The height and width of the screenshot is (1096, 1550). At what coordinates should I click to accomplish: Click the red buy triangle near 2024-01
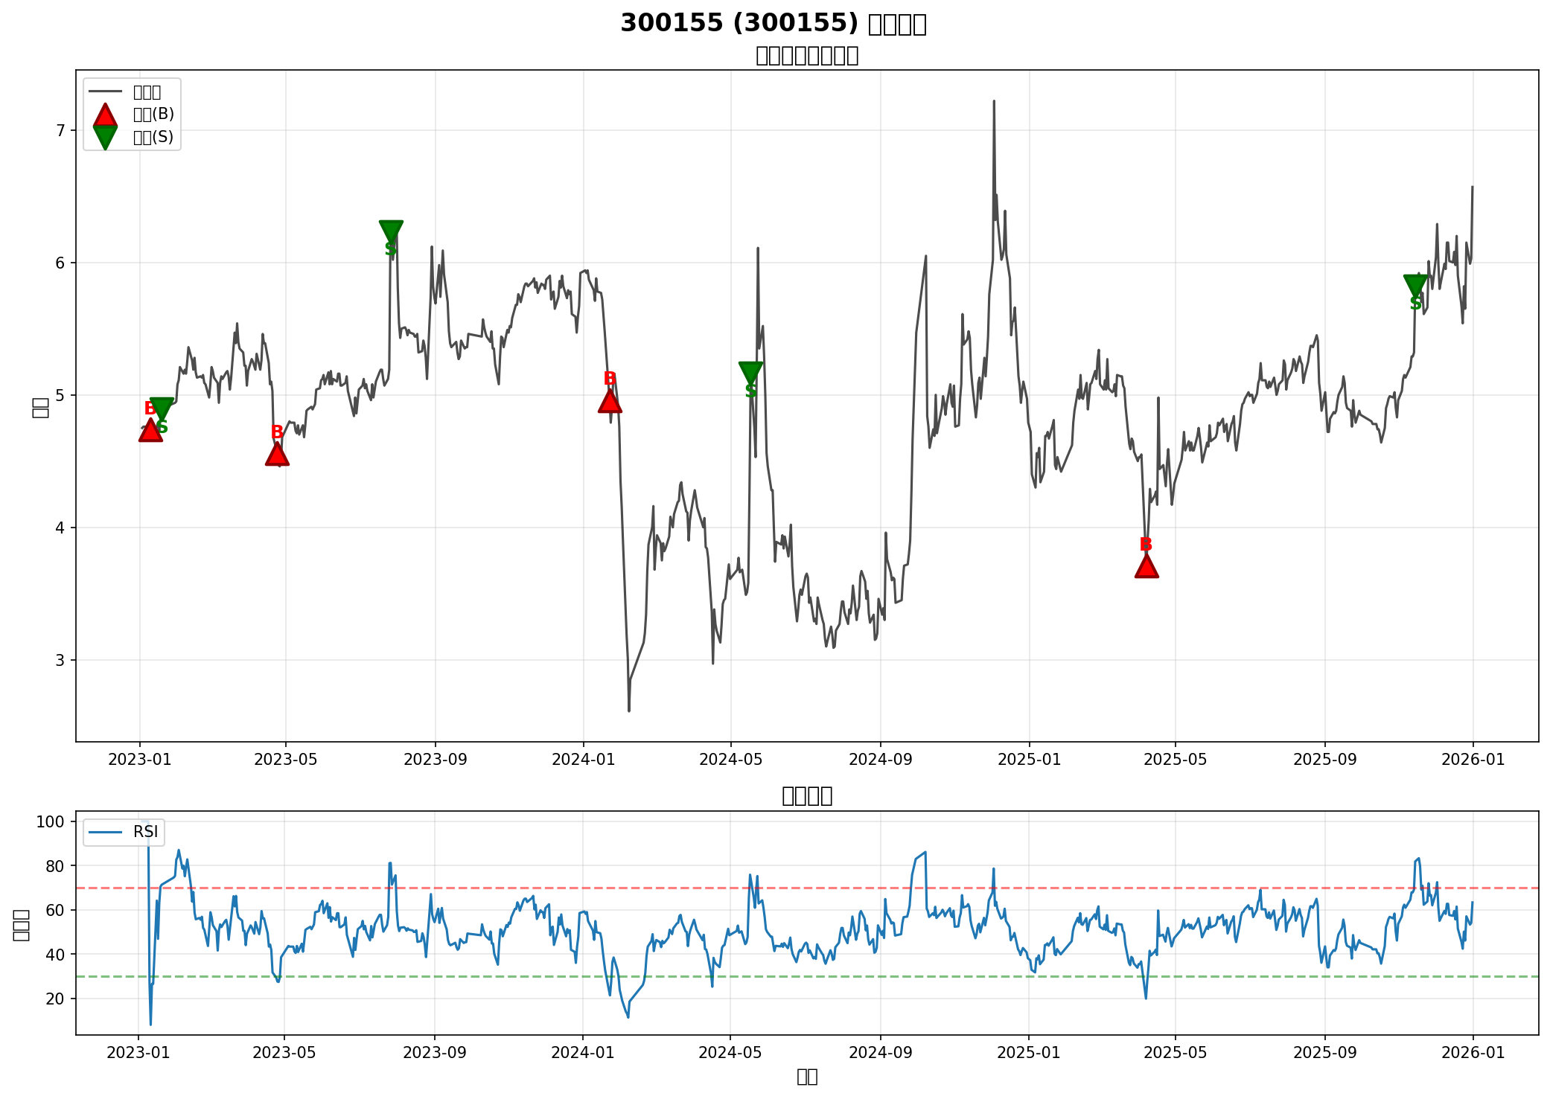[x=610, y=402]
